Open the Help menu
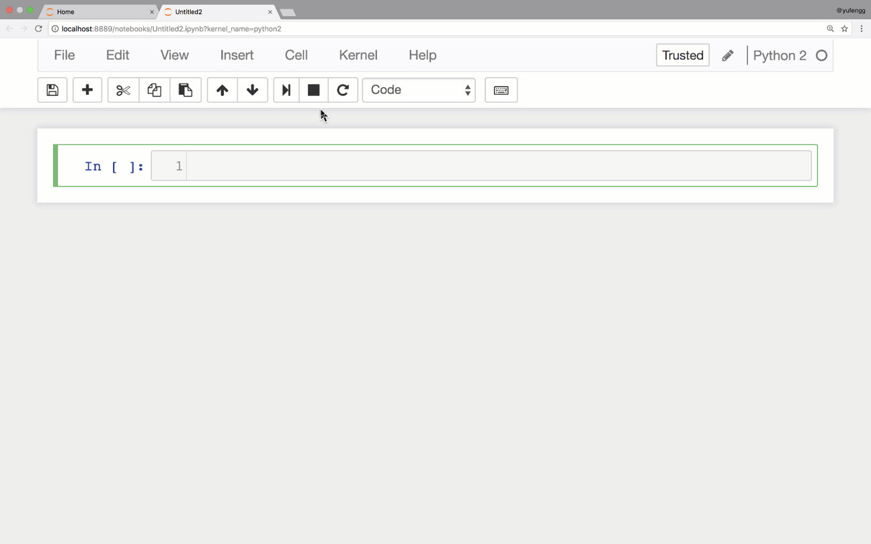Viewport: 871px width, 544px height. [x=422, y=55]
